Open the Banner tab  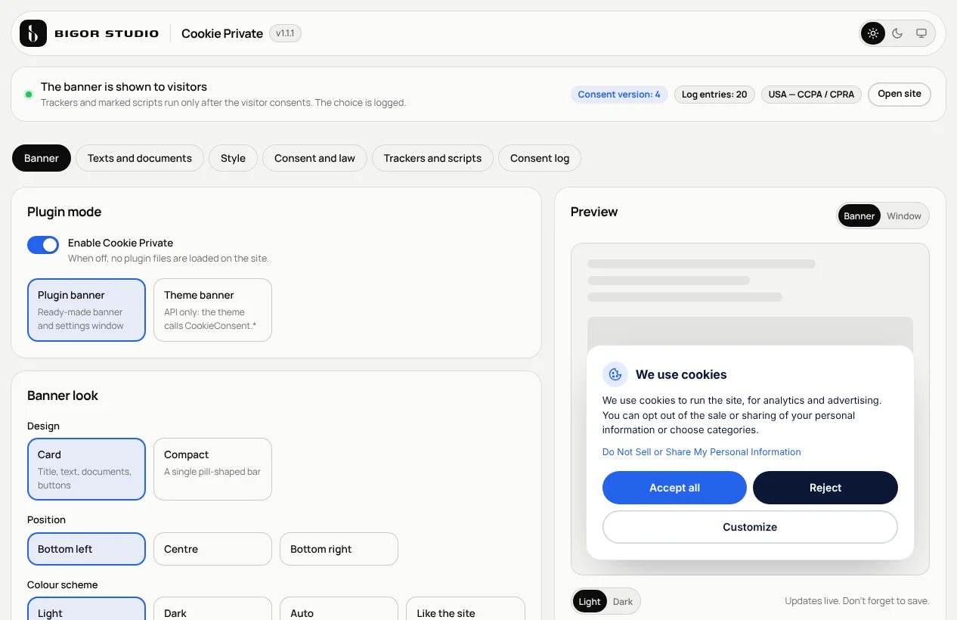tap(42, 158)
